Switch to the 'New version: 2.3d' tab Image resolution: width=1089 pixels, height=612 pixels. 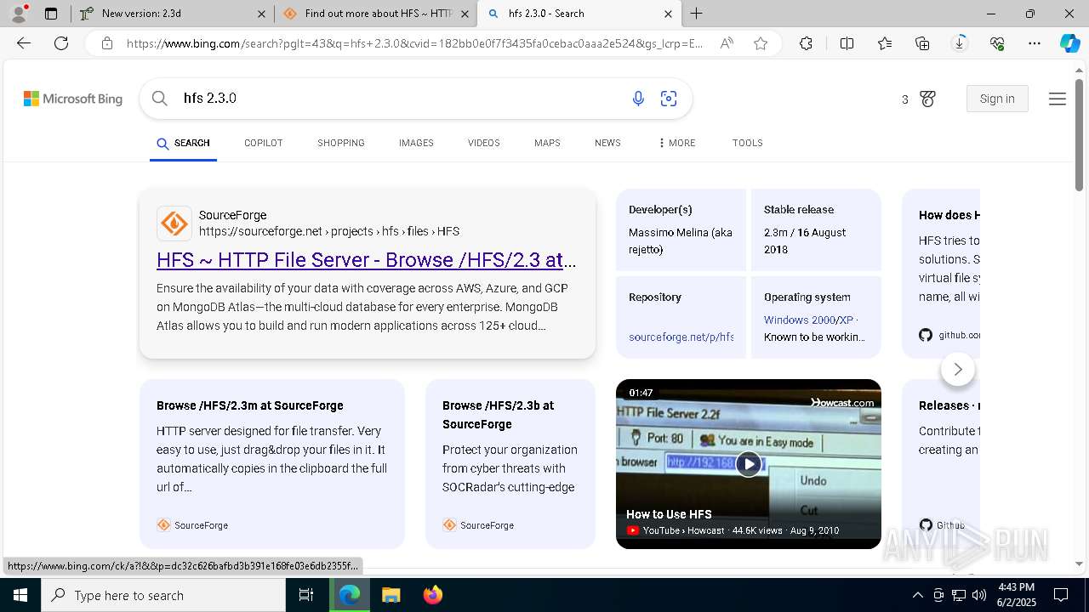click(174, 14)
